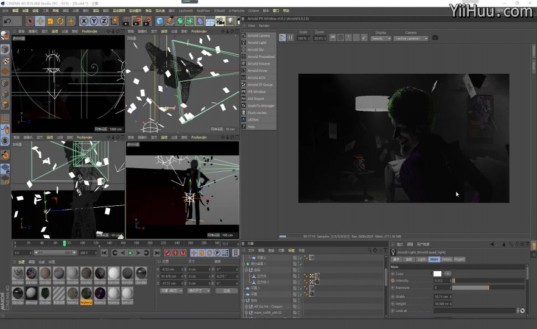
Task: Open the middle dropdown in coordinates panel
Action: click(x=198, y=291)
